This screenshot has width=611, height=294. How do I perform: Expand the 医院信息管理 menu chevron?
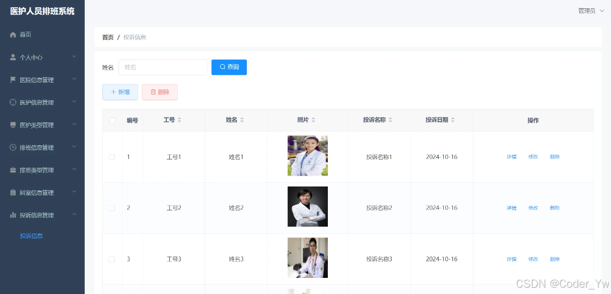click(74, 79)
